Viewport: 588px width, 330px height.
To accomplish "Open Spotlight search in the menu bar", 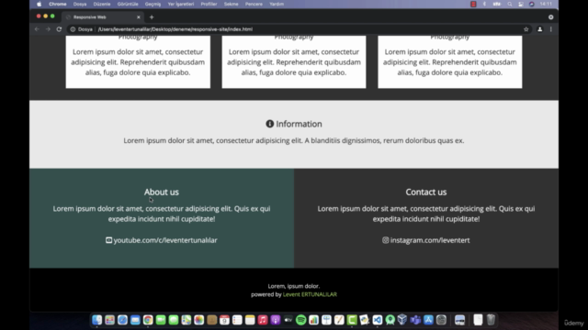I will [510, 4].
